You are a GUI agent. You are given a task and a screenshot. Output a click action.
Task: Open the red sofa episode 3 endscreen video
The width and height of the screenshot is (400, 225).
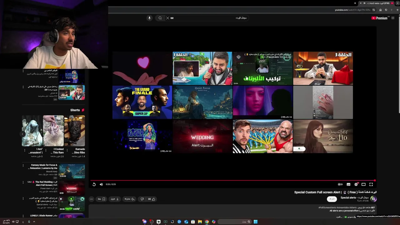click(x=323, y=68)
